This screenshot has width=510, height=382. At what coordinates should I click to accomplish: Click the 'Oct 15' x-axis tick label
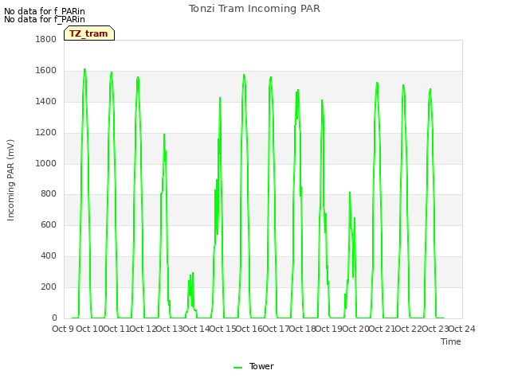223,329
